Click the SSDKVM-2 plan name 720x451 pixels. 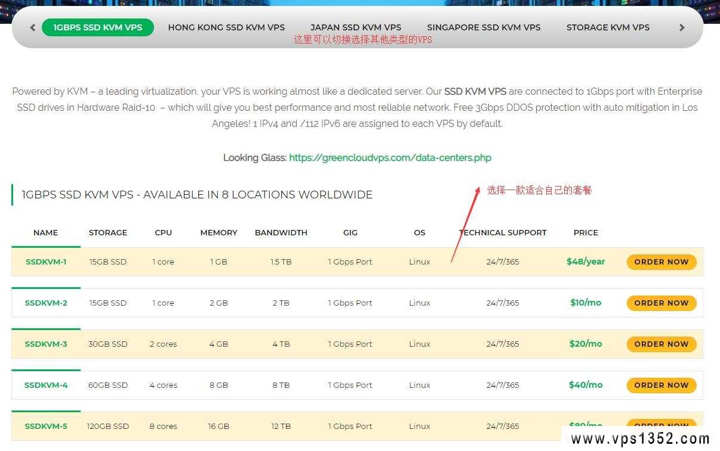pos(46,303)
